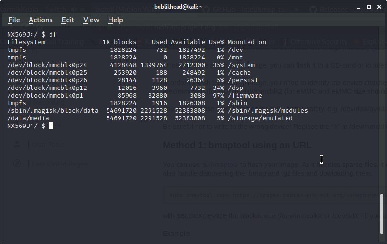Open the Help menu

(116, 20)
